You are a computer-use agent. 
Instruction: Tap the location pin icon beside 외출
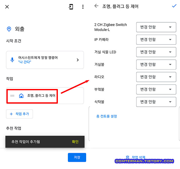click(9, 29)
